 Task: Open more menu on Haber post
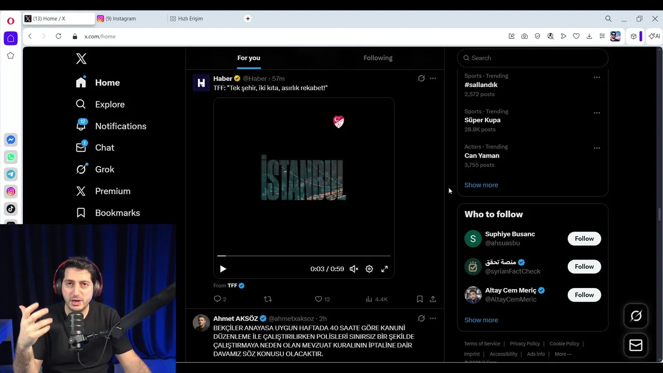pos(433,79)
